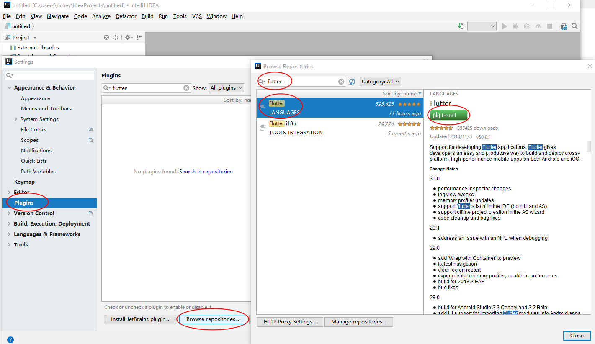Open the Category: All dropdown
Screen dimensions: 595x344
tap(380, 82)
